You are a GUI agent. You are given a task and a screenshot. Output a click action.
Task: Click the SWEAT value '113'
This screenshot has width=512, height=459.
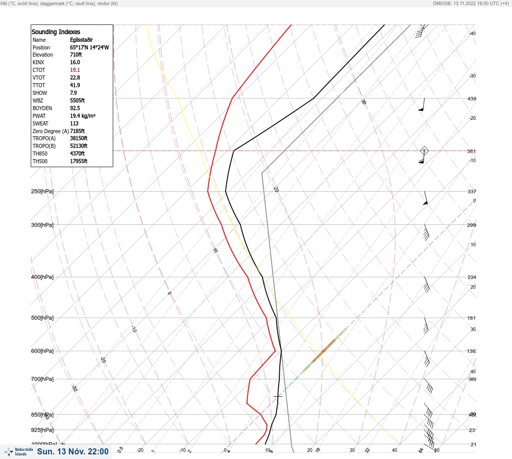click(x=74, y=123)
